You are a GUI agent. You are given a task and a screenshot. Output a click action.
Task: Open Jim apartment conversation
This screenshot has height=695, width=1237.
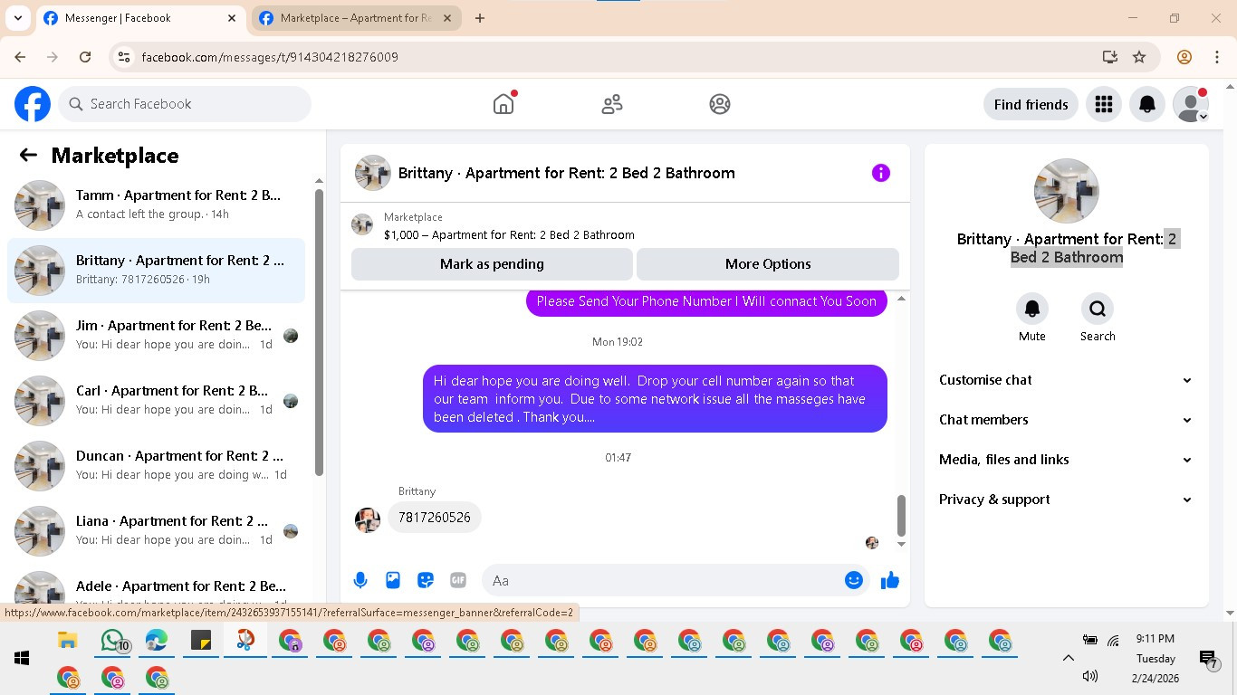157,335
